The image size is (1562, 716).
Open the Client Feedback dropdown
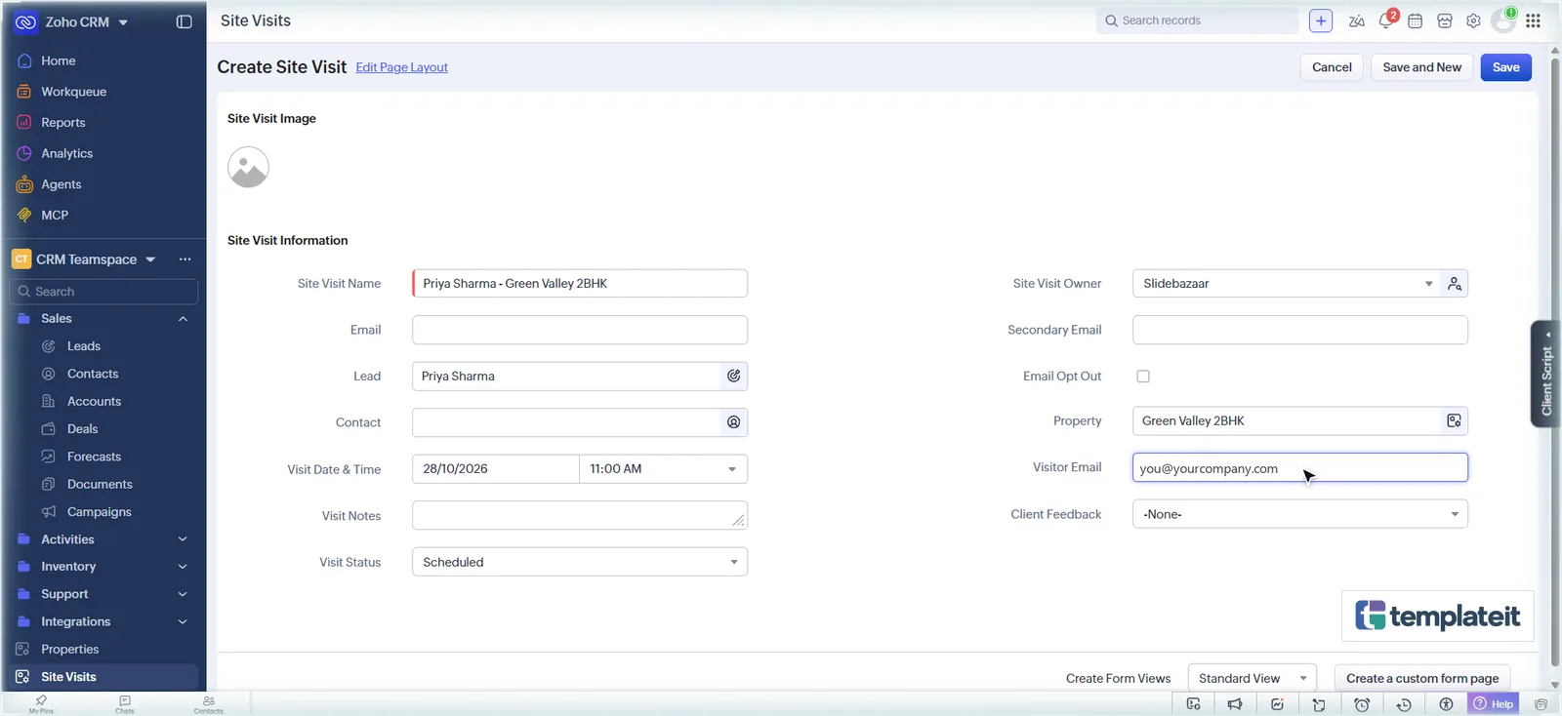click(x=1299, y=514)
